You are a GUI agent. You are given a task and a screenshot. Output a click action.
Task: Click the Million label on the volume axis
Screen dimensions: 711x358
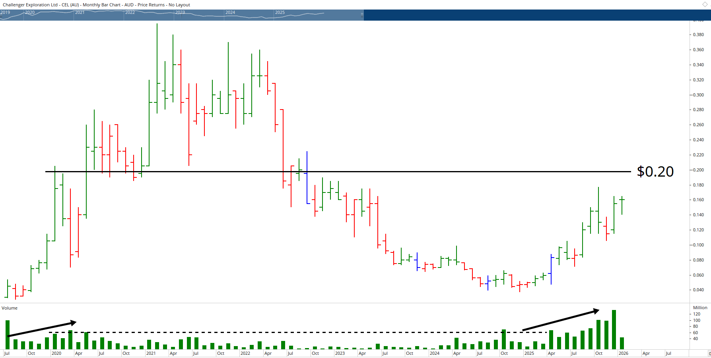[x=700, y=308]
